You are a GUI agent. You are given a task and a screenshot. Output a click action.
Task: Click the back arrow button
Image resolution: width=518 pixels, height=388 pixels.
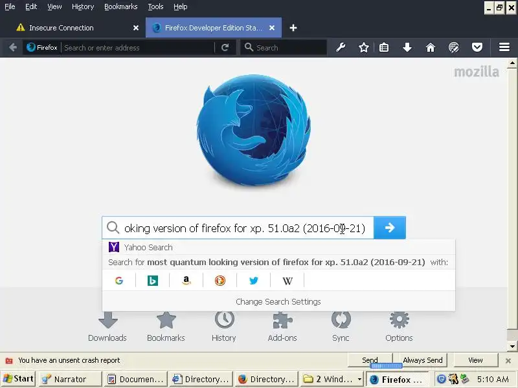click(13, 47)
